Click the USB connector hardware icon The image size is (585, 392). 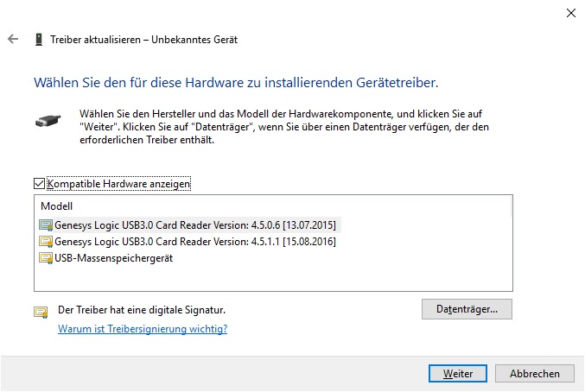48,121
